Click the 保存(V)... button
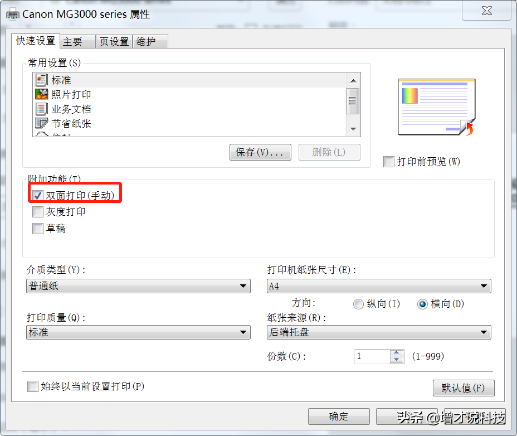Viewport: 517px width, 436px height. tap(260, 152)
